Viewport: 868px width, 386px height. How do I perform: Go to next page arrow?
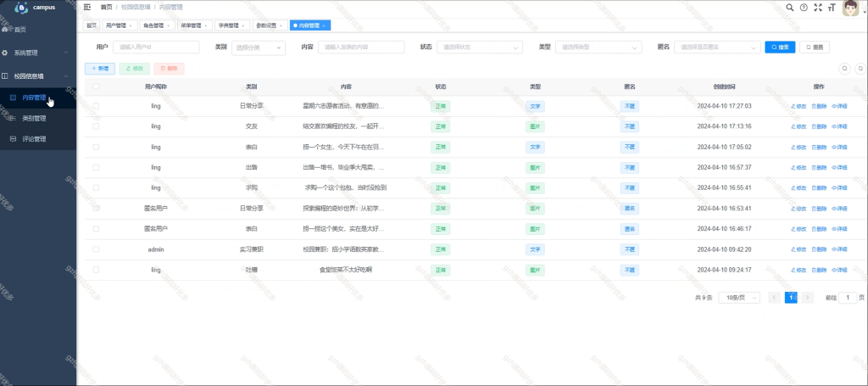click(x=808, y=298)
